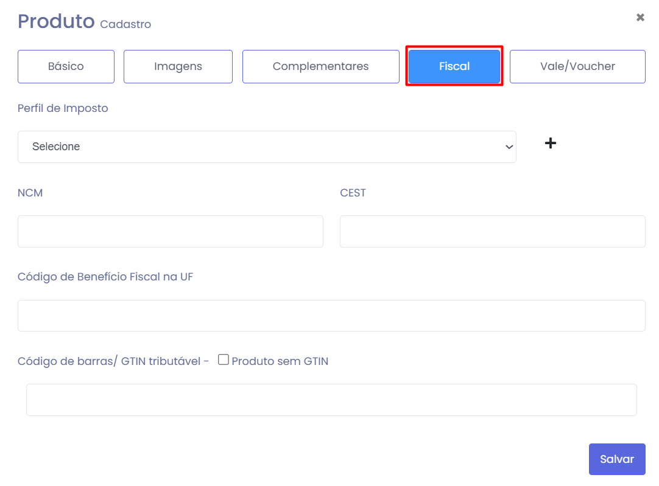Click the 'Perfil de Imposto' field label
Image resolution: width=659 pixels, height=486 pixels.
point(63,108)
